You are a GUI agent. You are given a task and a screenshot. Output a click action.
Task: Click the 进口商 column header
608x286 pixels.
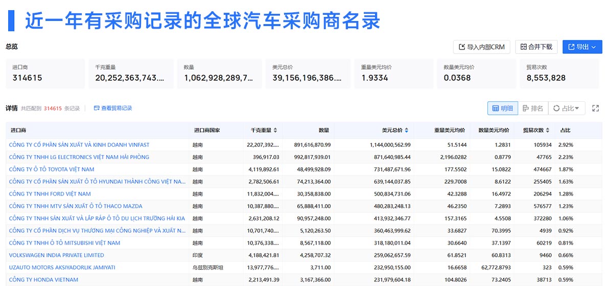(18, 130)
